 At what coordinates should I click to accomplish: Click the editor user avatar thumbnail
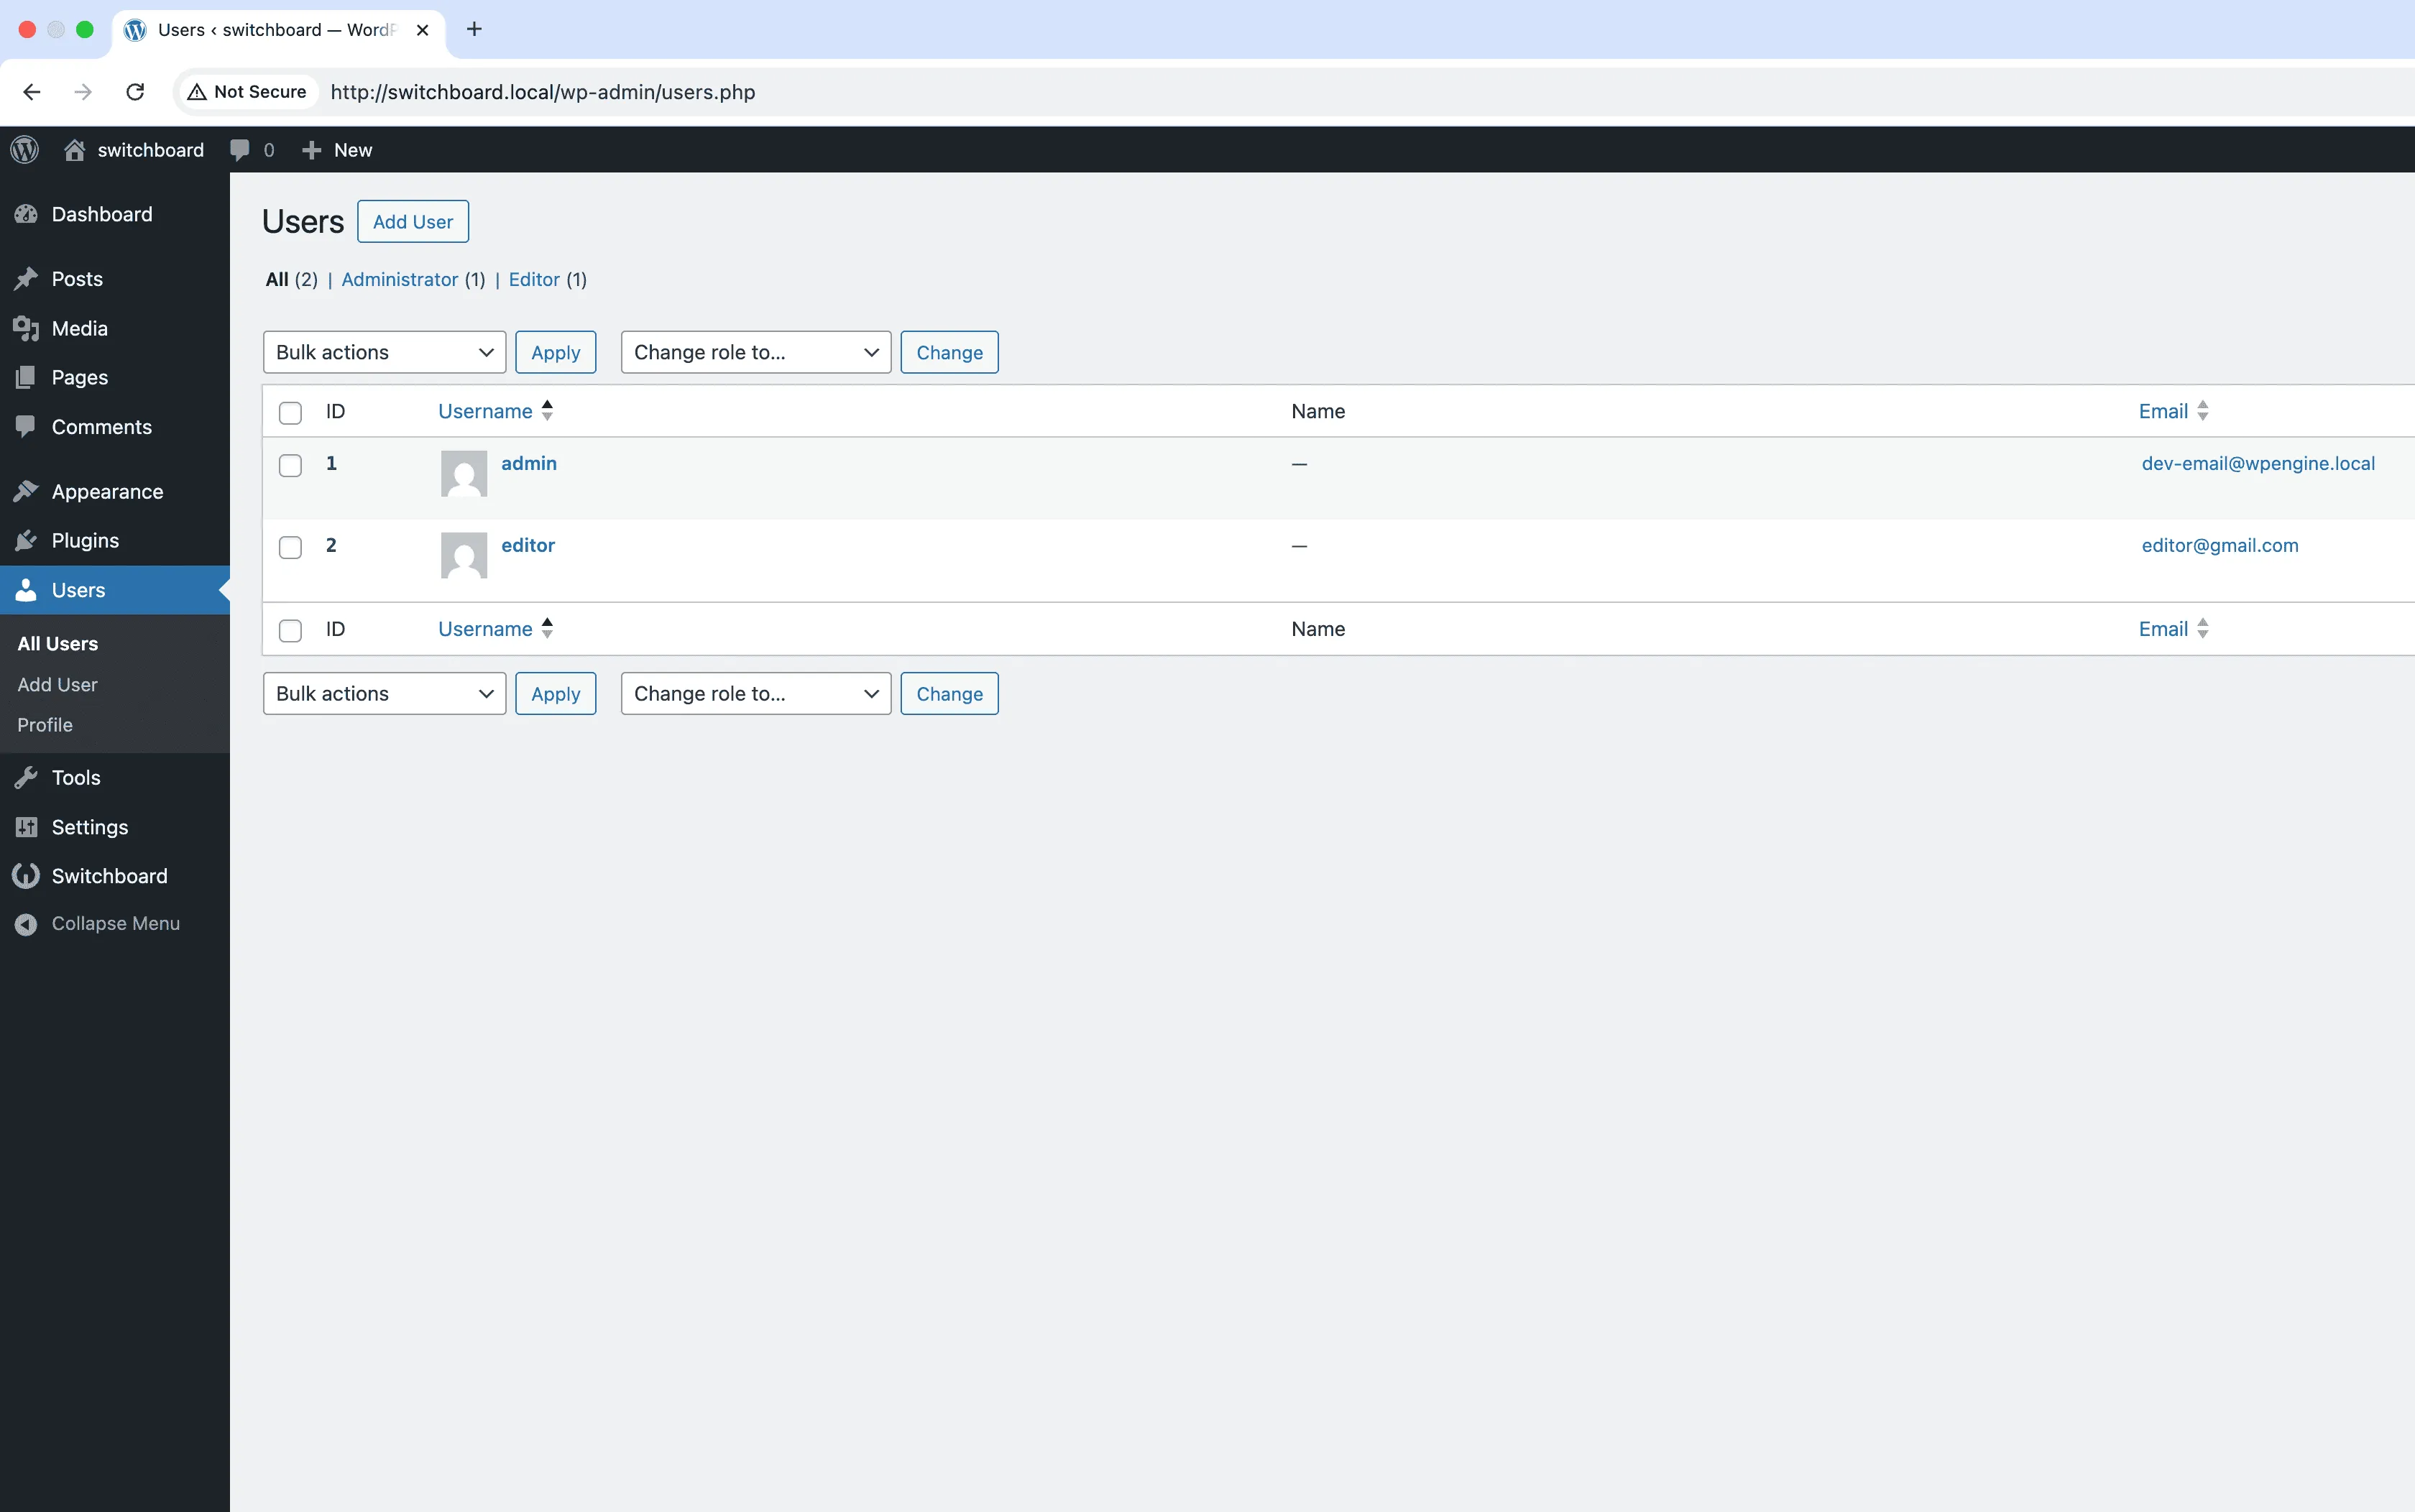463,555
